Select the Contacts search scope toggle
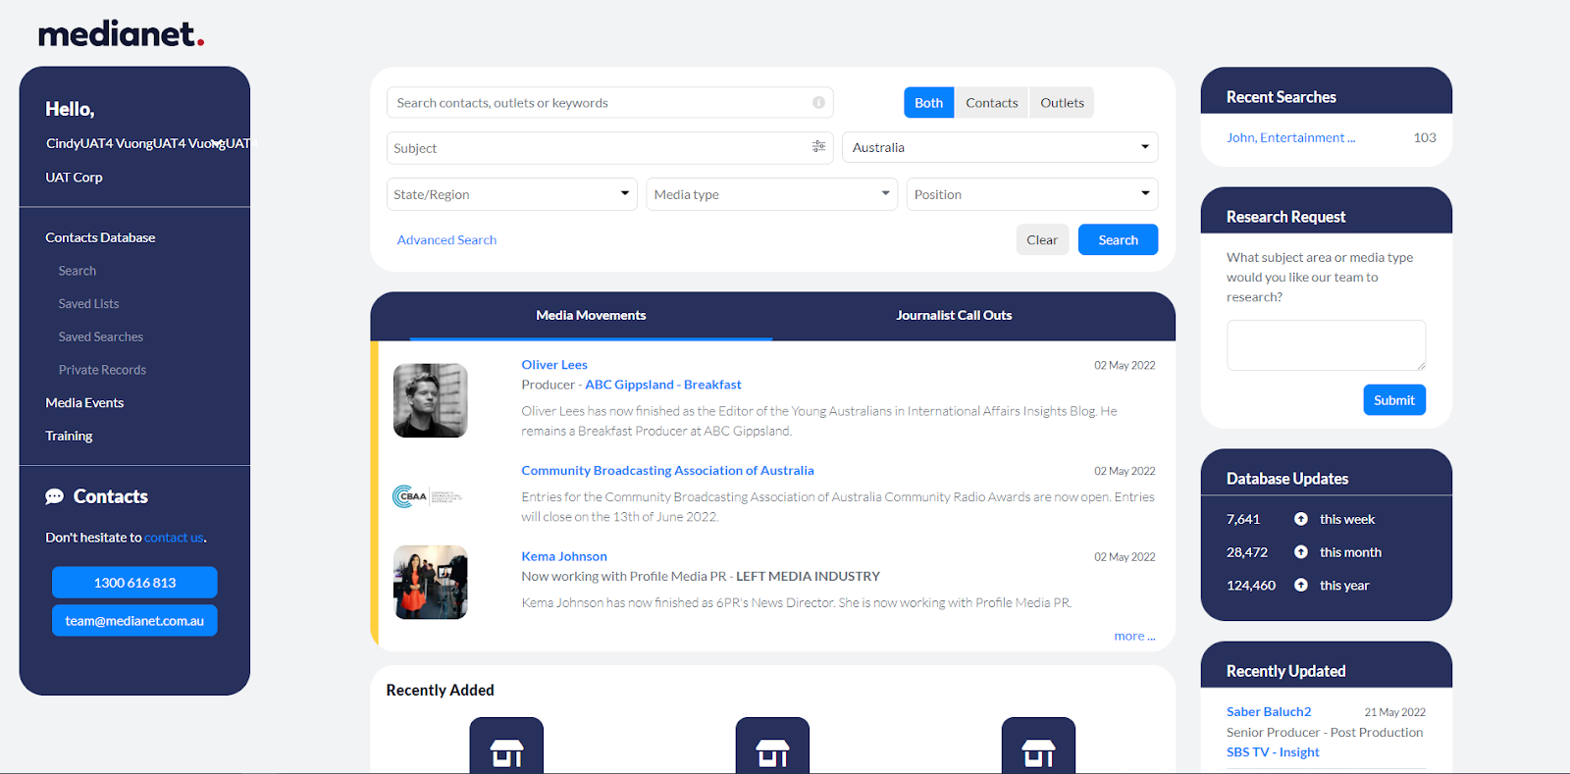Image resolution: width=1570 pixels, height=774 pixels. click(991, 103)
